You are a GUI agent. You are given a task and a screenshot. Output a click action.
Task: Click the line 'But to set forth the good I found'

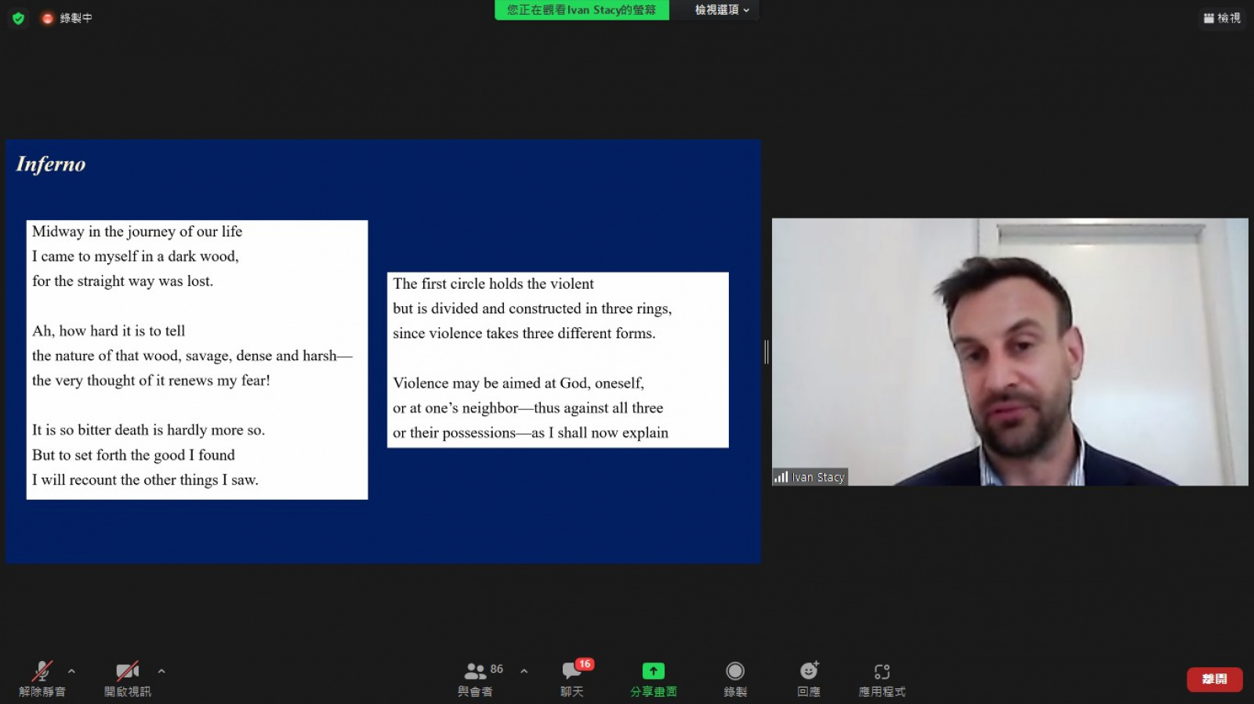tap(133, 455)
